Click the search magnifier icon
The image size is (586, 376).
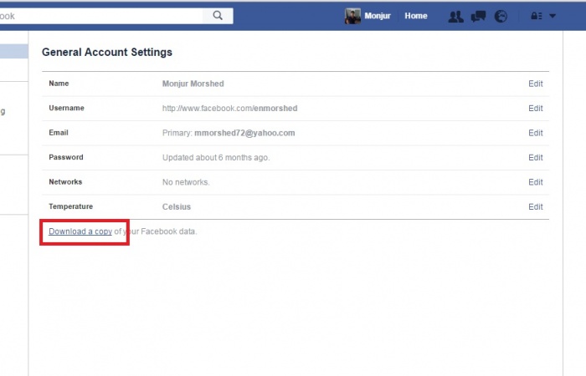[218, 16]
